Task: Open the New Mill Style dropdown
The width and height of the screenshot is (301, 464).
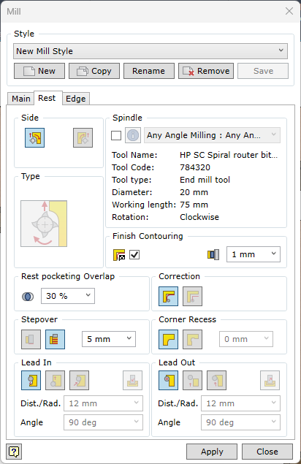Action: [150, 51]
